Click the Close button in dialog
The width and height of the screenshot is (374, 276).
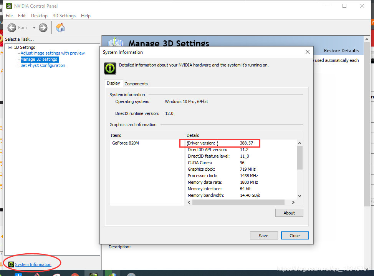[295, 236]
